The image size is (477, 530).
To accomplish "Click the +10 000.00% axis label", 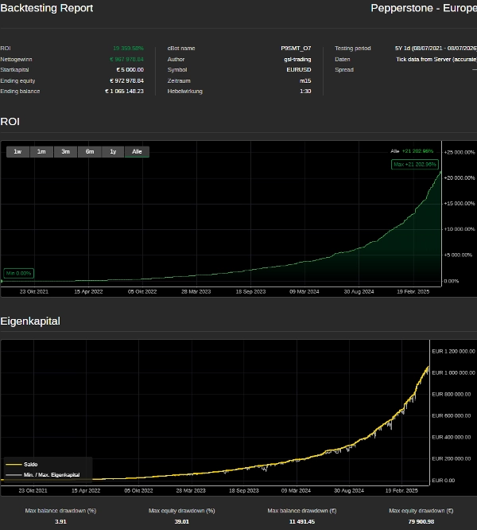I will (x=460, y=229).
